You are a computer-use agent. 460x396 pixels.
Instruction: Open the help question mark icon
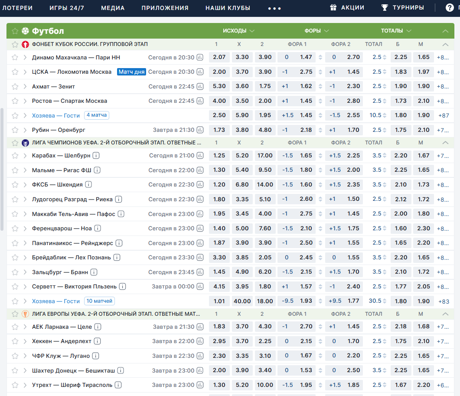click(450, 8)
